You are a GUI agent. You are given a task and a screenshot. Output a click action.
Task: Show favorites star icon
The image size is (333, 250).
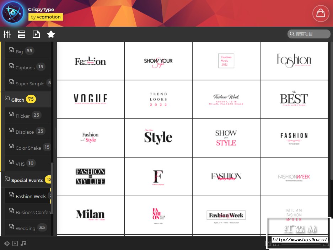tap(51, 34)
